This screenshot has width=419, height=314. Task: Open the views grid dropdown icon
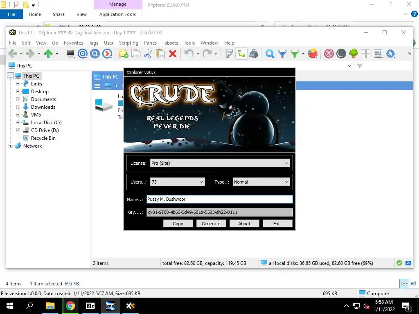pyautogui.click(x=378, y=54)
